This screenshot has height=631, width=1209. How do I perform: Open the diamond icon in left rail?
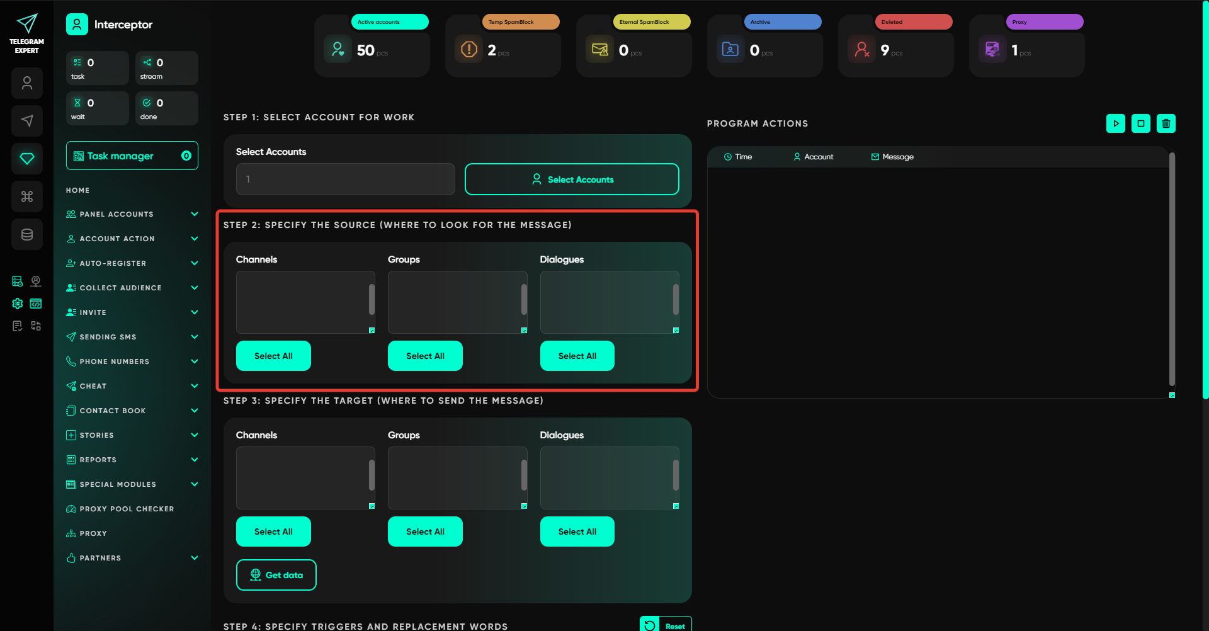(27, 159)
